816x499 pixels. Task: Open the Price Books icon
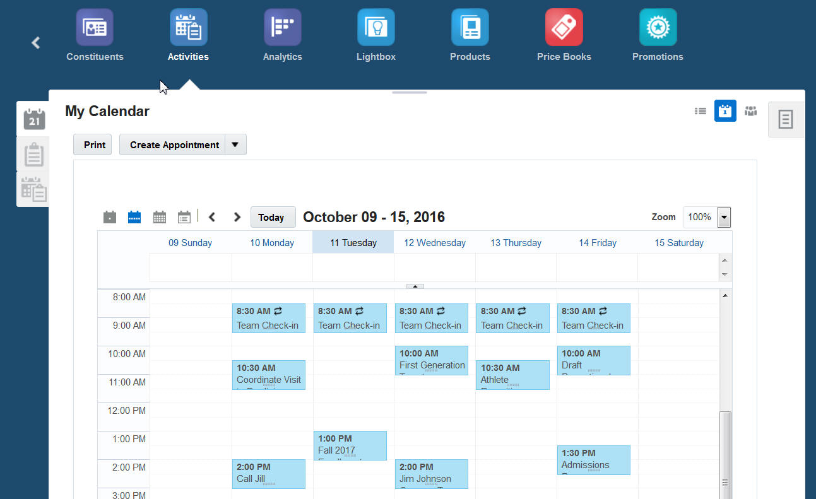click(x=564, y=28)
